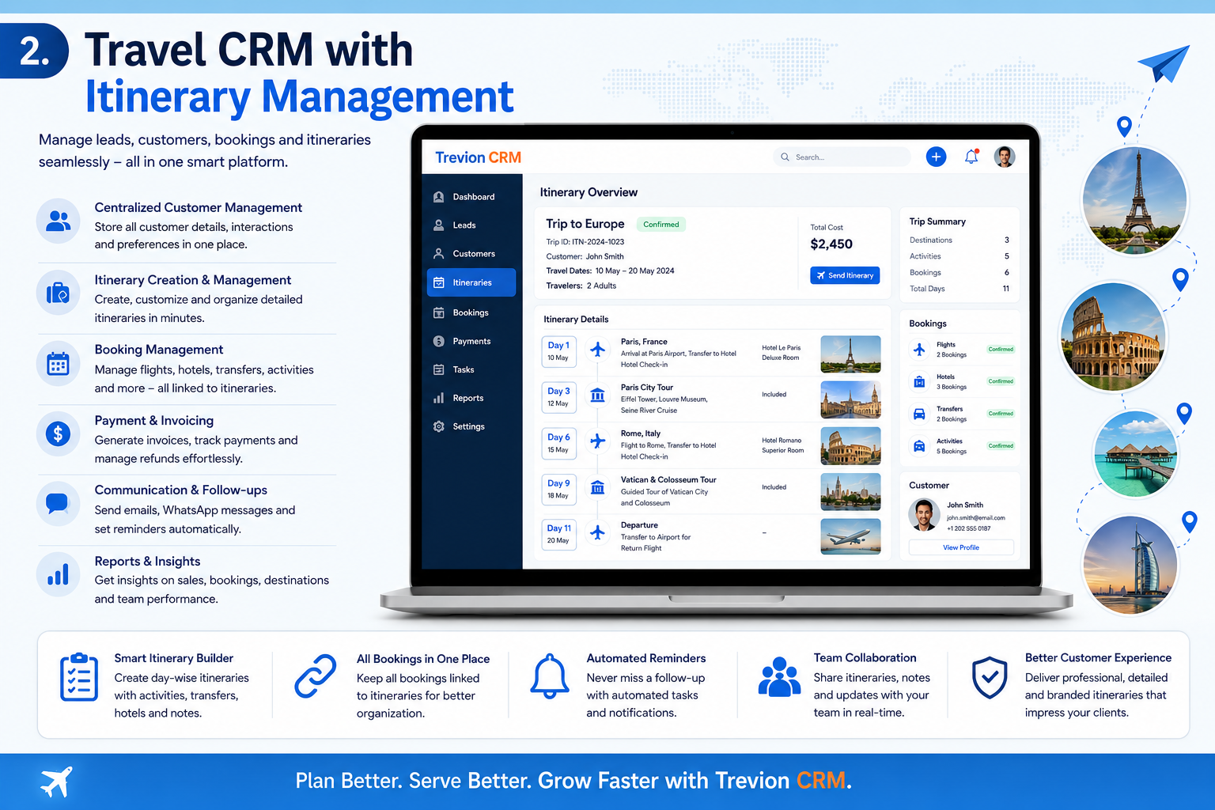Viewport: 1215px width, 810px height.
Task: Click the overwater bungalows circular photo
Action: (x=1135, y=454)
